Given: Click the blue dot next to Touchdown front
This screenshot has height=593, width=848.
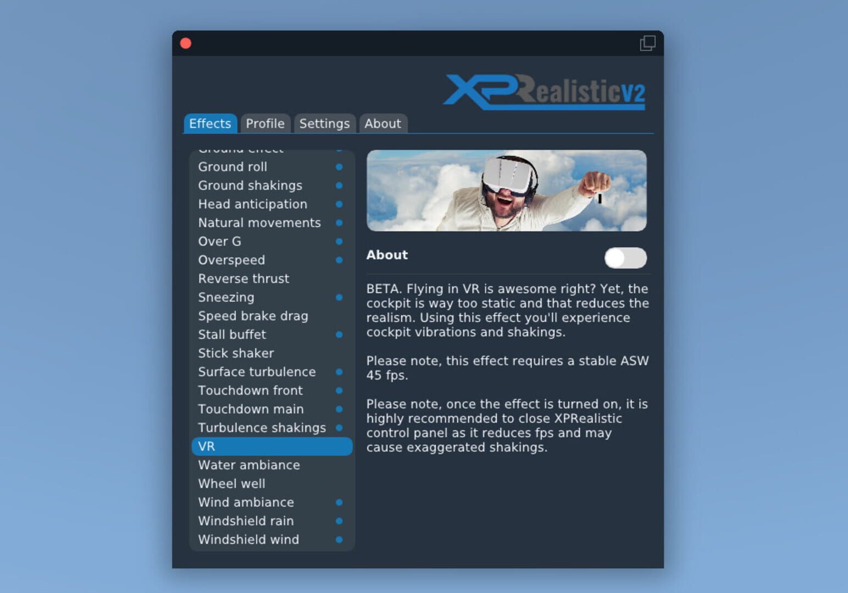Looking at the screenshot, I should pos(339,390).
